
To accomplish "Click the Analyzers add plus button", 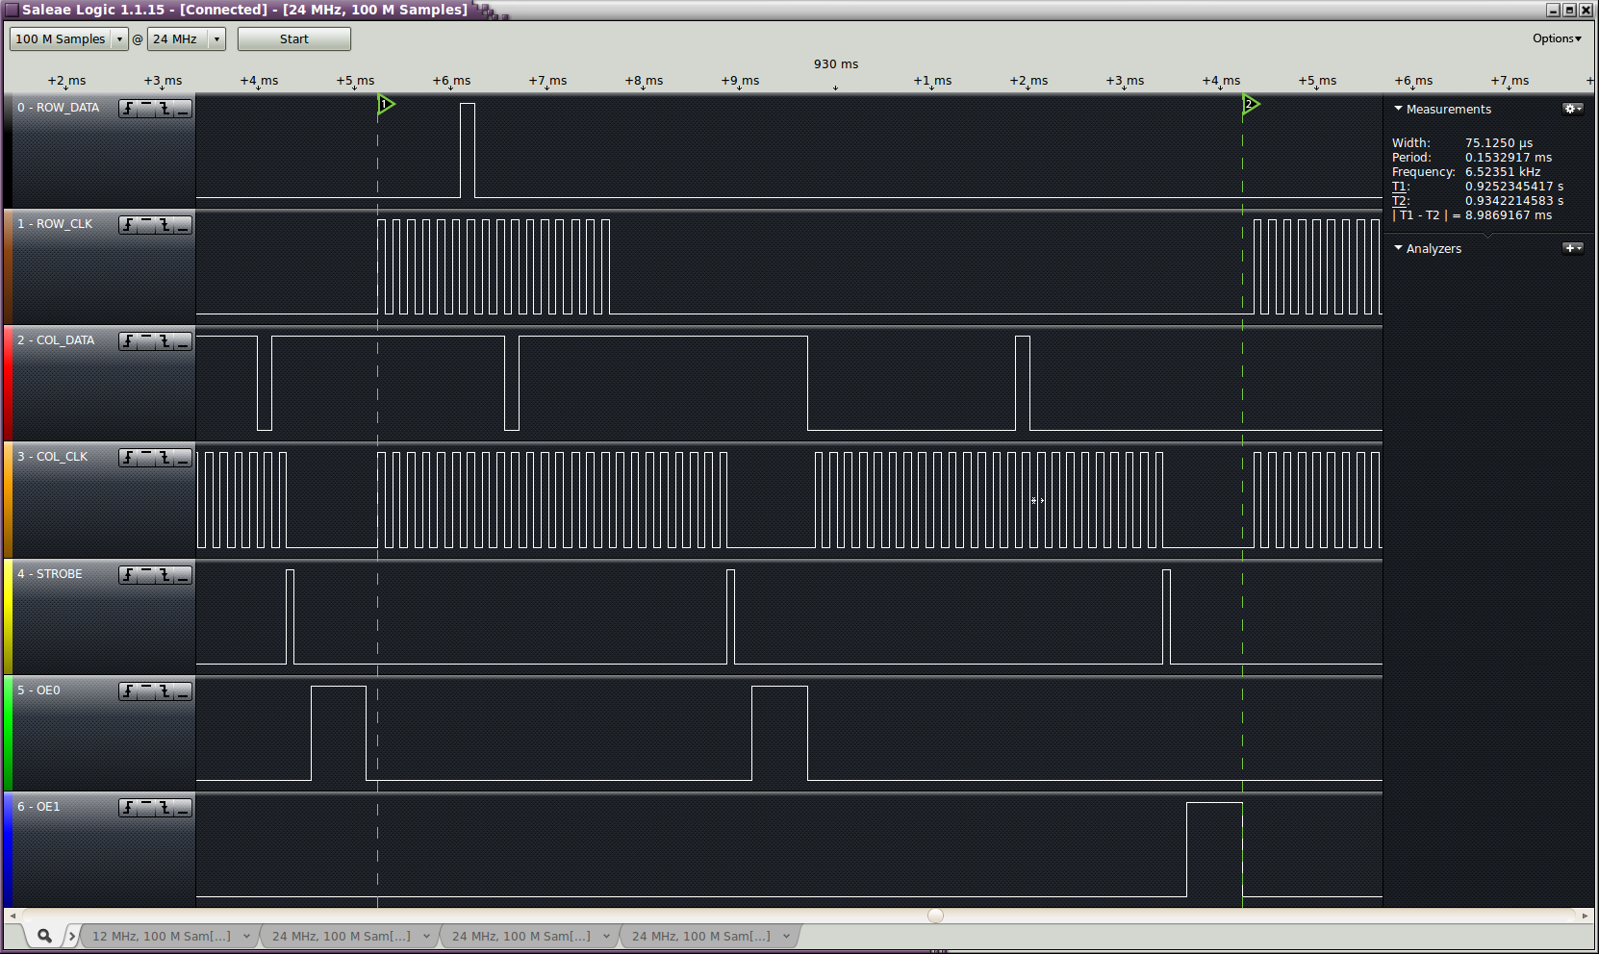I will [x=1572, y=248].
